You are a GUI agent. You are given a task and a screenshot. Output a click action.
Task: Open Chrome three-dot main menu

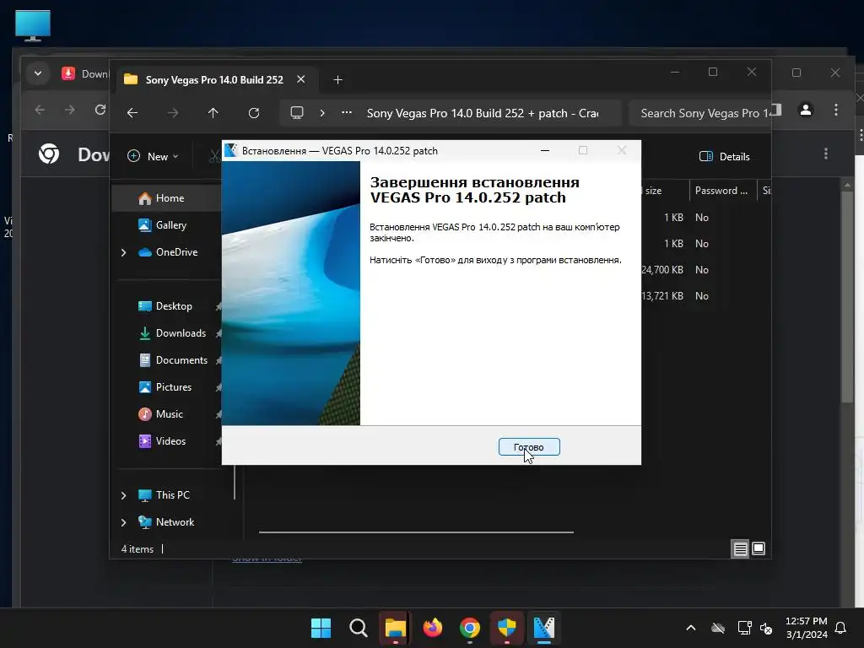[836, 110]
